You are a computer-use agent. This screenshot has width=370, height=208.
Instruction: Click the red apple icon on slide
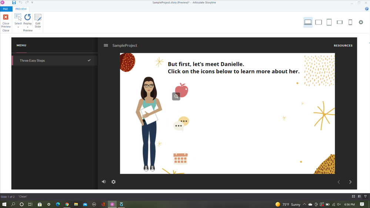[x=181, y=90]
